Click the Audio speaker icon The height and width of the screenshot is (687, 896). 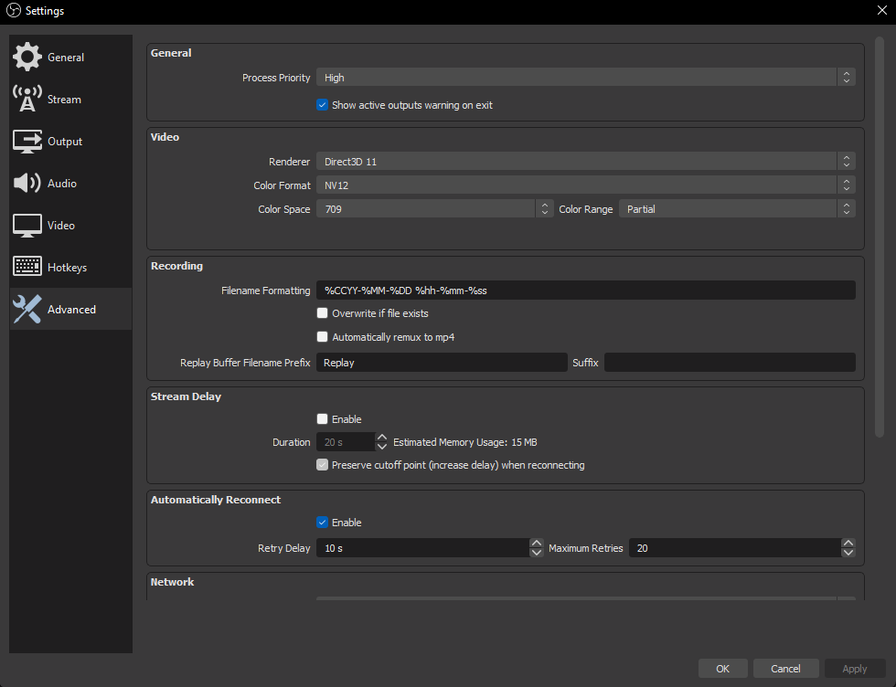pyautogui.click(x=27, y=183)
